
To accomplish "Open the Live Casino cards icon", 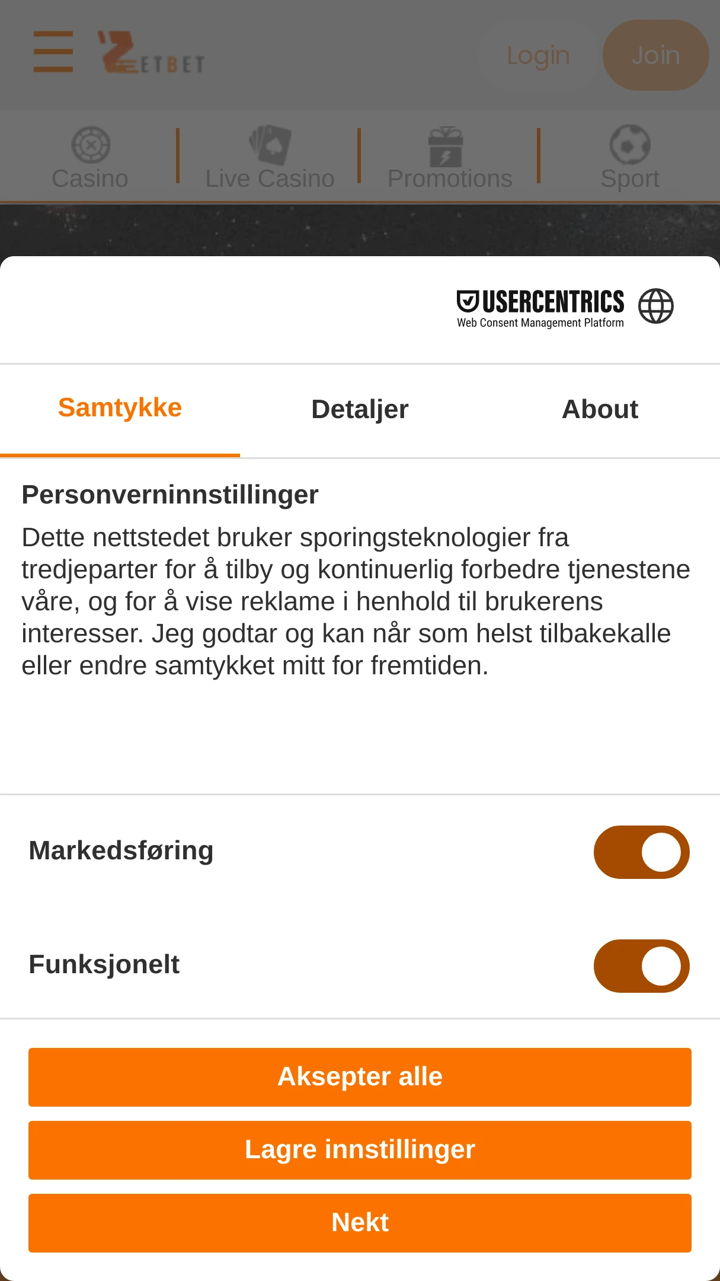I will 270,145.
